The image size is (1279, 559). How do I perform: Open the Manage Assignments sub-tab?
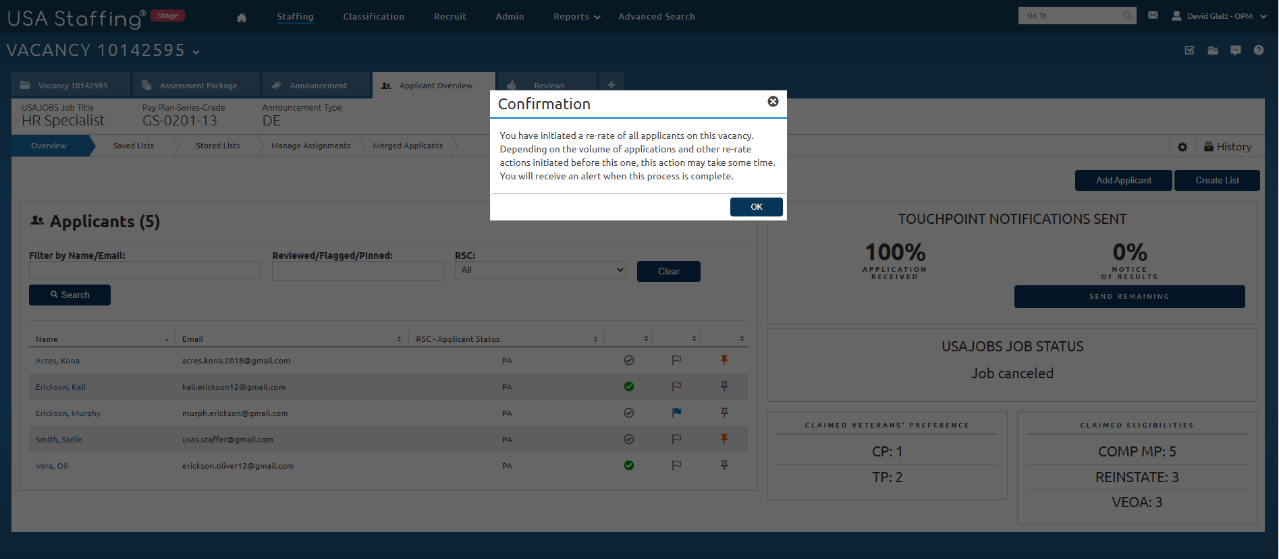coord(310,146)
